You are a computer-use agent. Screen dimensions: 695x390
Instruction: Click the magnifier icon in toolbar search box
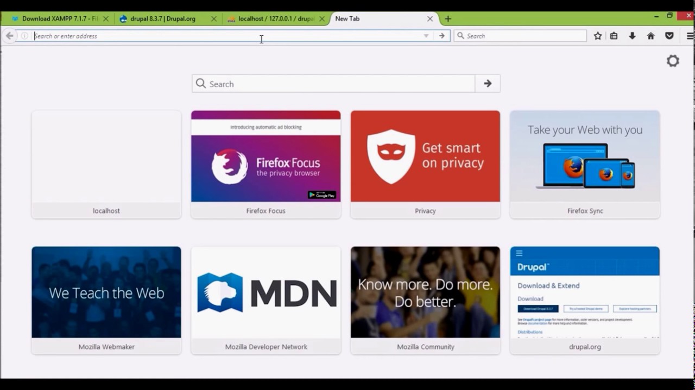[461, 36]
